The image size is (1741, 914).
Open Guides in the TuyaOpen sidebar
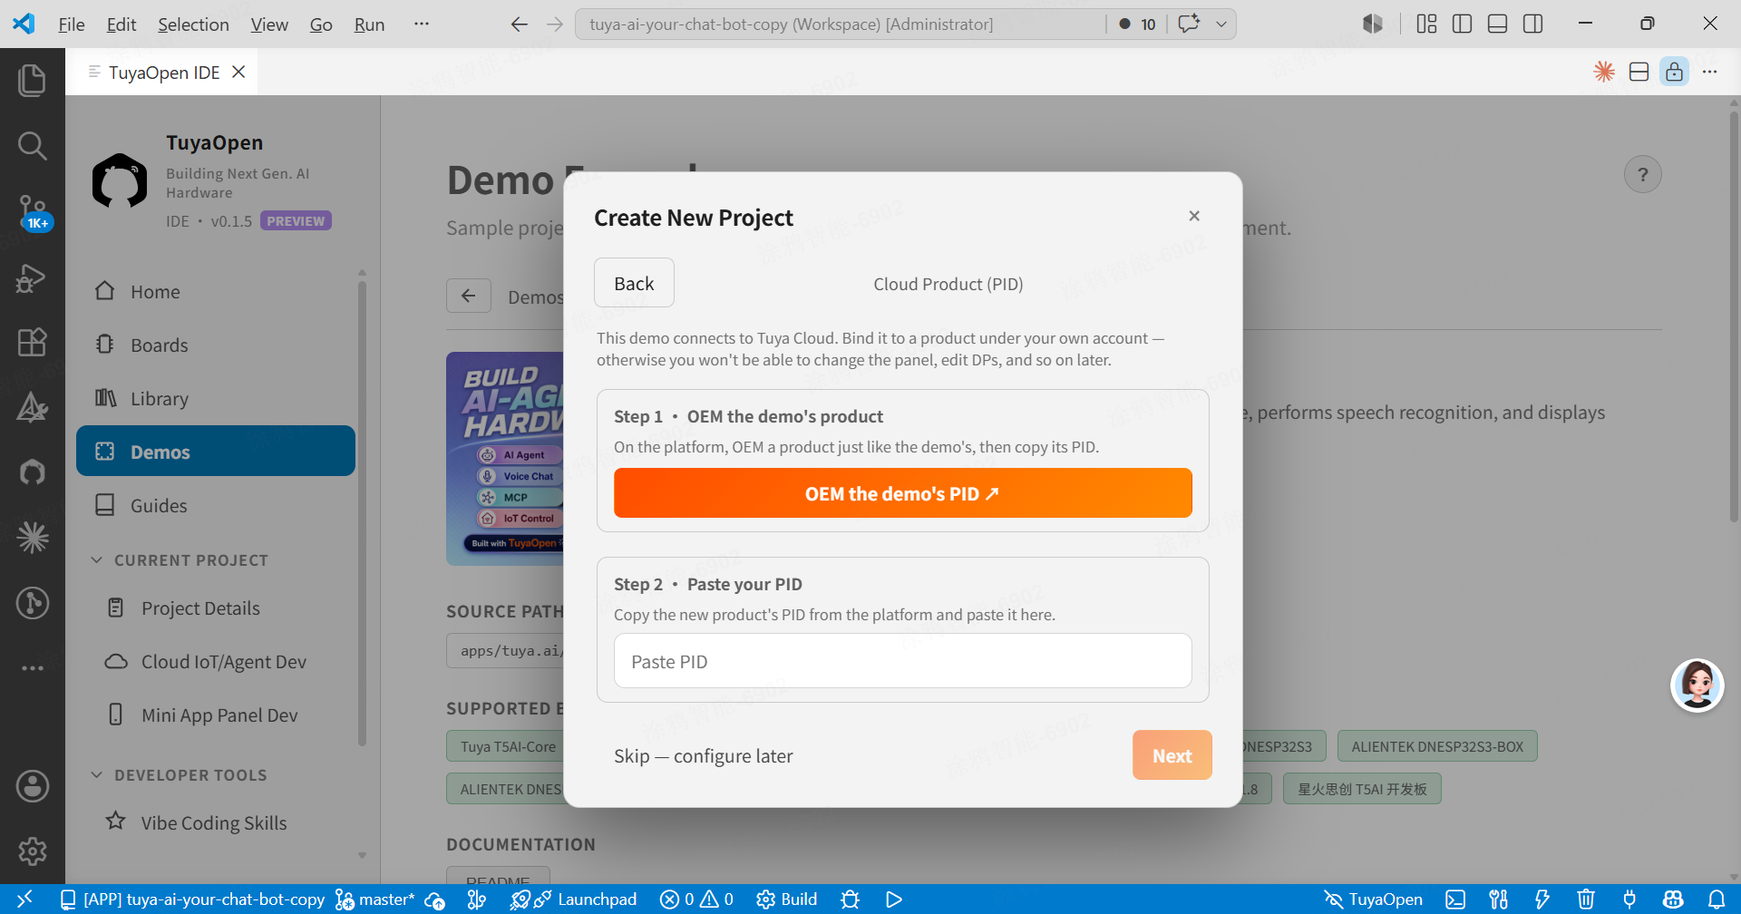(x=216, y=505)
